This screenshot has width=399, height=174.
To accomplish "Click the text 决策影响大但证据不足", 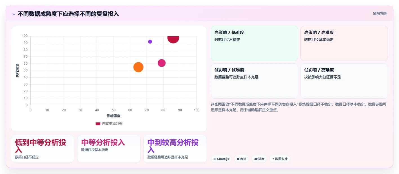I will (322, 77).
